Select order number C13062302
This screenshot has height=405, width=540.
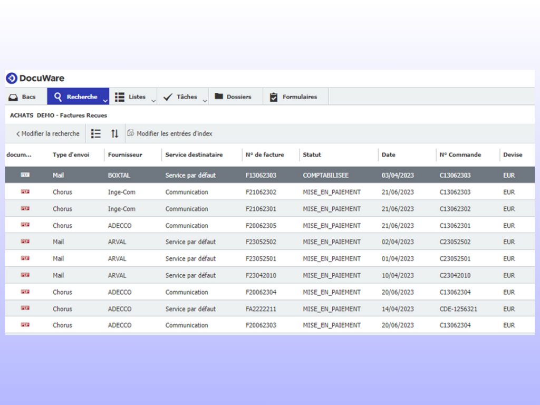(x=455, y=209)
